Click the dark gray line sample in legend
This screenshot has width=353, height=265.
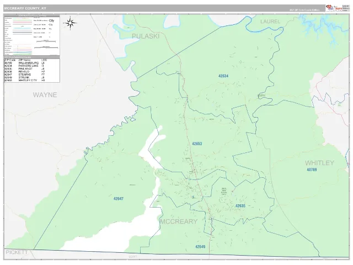[22, 32]
